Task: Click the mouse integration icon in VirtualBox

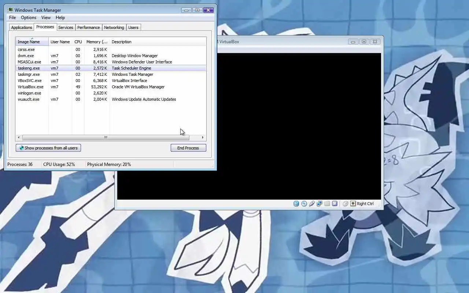Action: click(346, 204)
